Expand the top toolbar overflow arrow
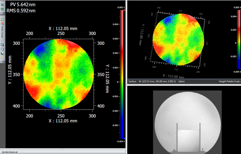 2,14
